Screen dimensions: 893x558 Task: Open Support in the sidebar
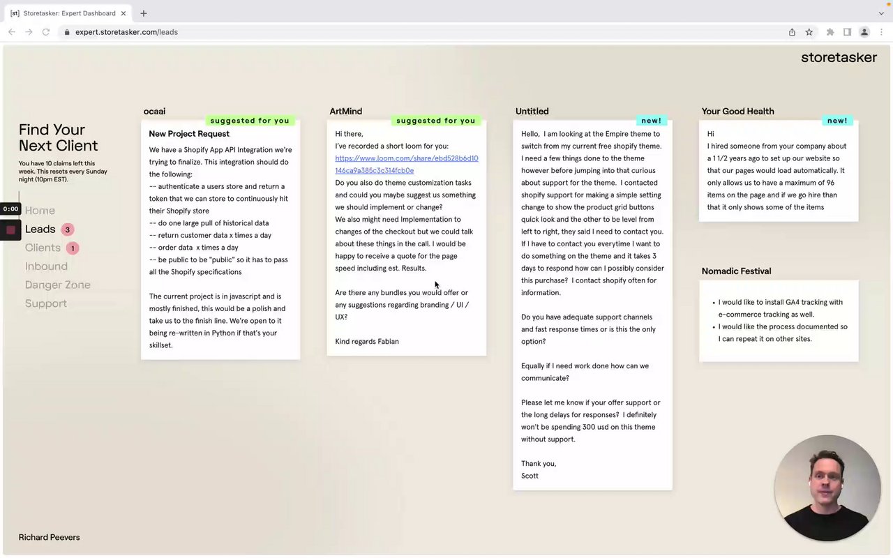(x=46, y=303)
